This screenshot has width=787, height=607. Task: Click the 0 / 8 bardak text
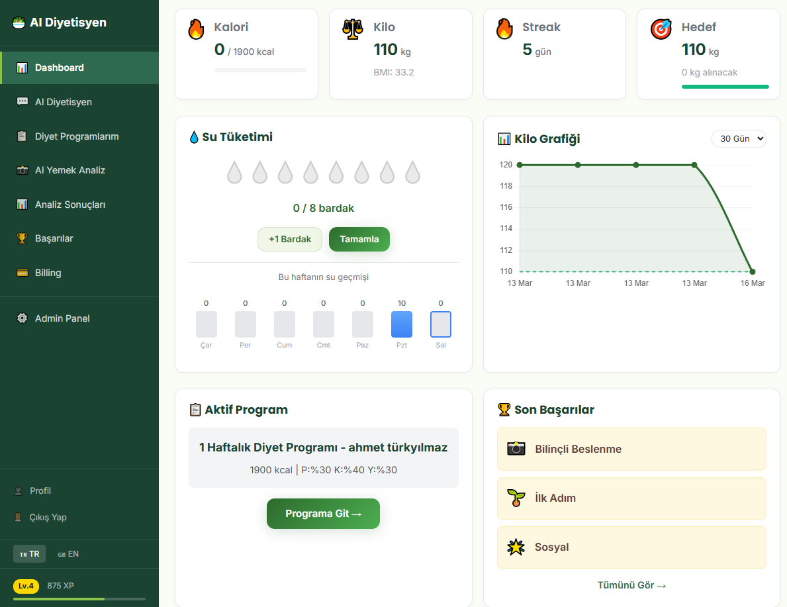pos(323,208)
